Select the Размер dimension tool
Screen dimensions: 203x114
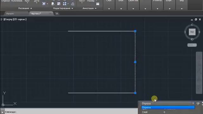91,1
